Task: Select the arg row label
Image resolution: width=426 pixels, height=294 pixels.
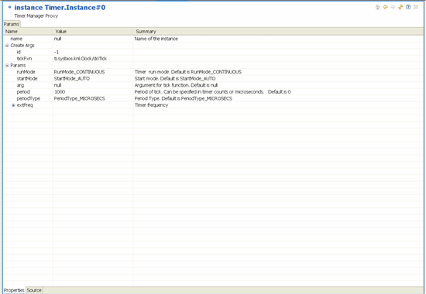Action: coord(20,85)
